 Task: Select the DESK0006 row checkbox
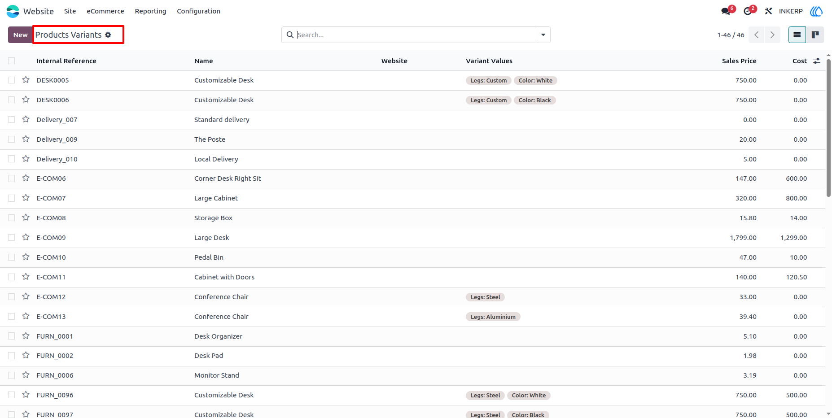pyautogui.click(x=12, y=100)
